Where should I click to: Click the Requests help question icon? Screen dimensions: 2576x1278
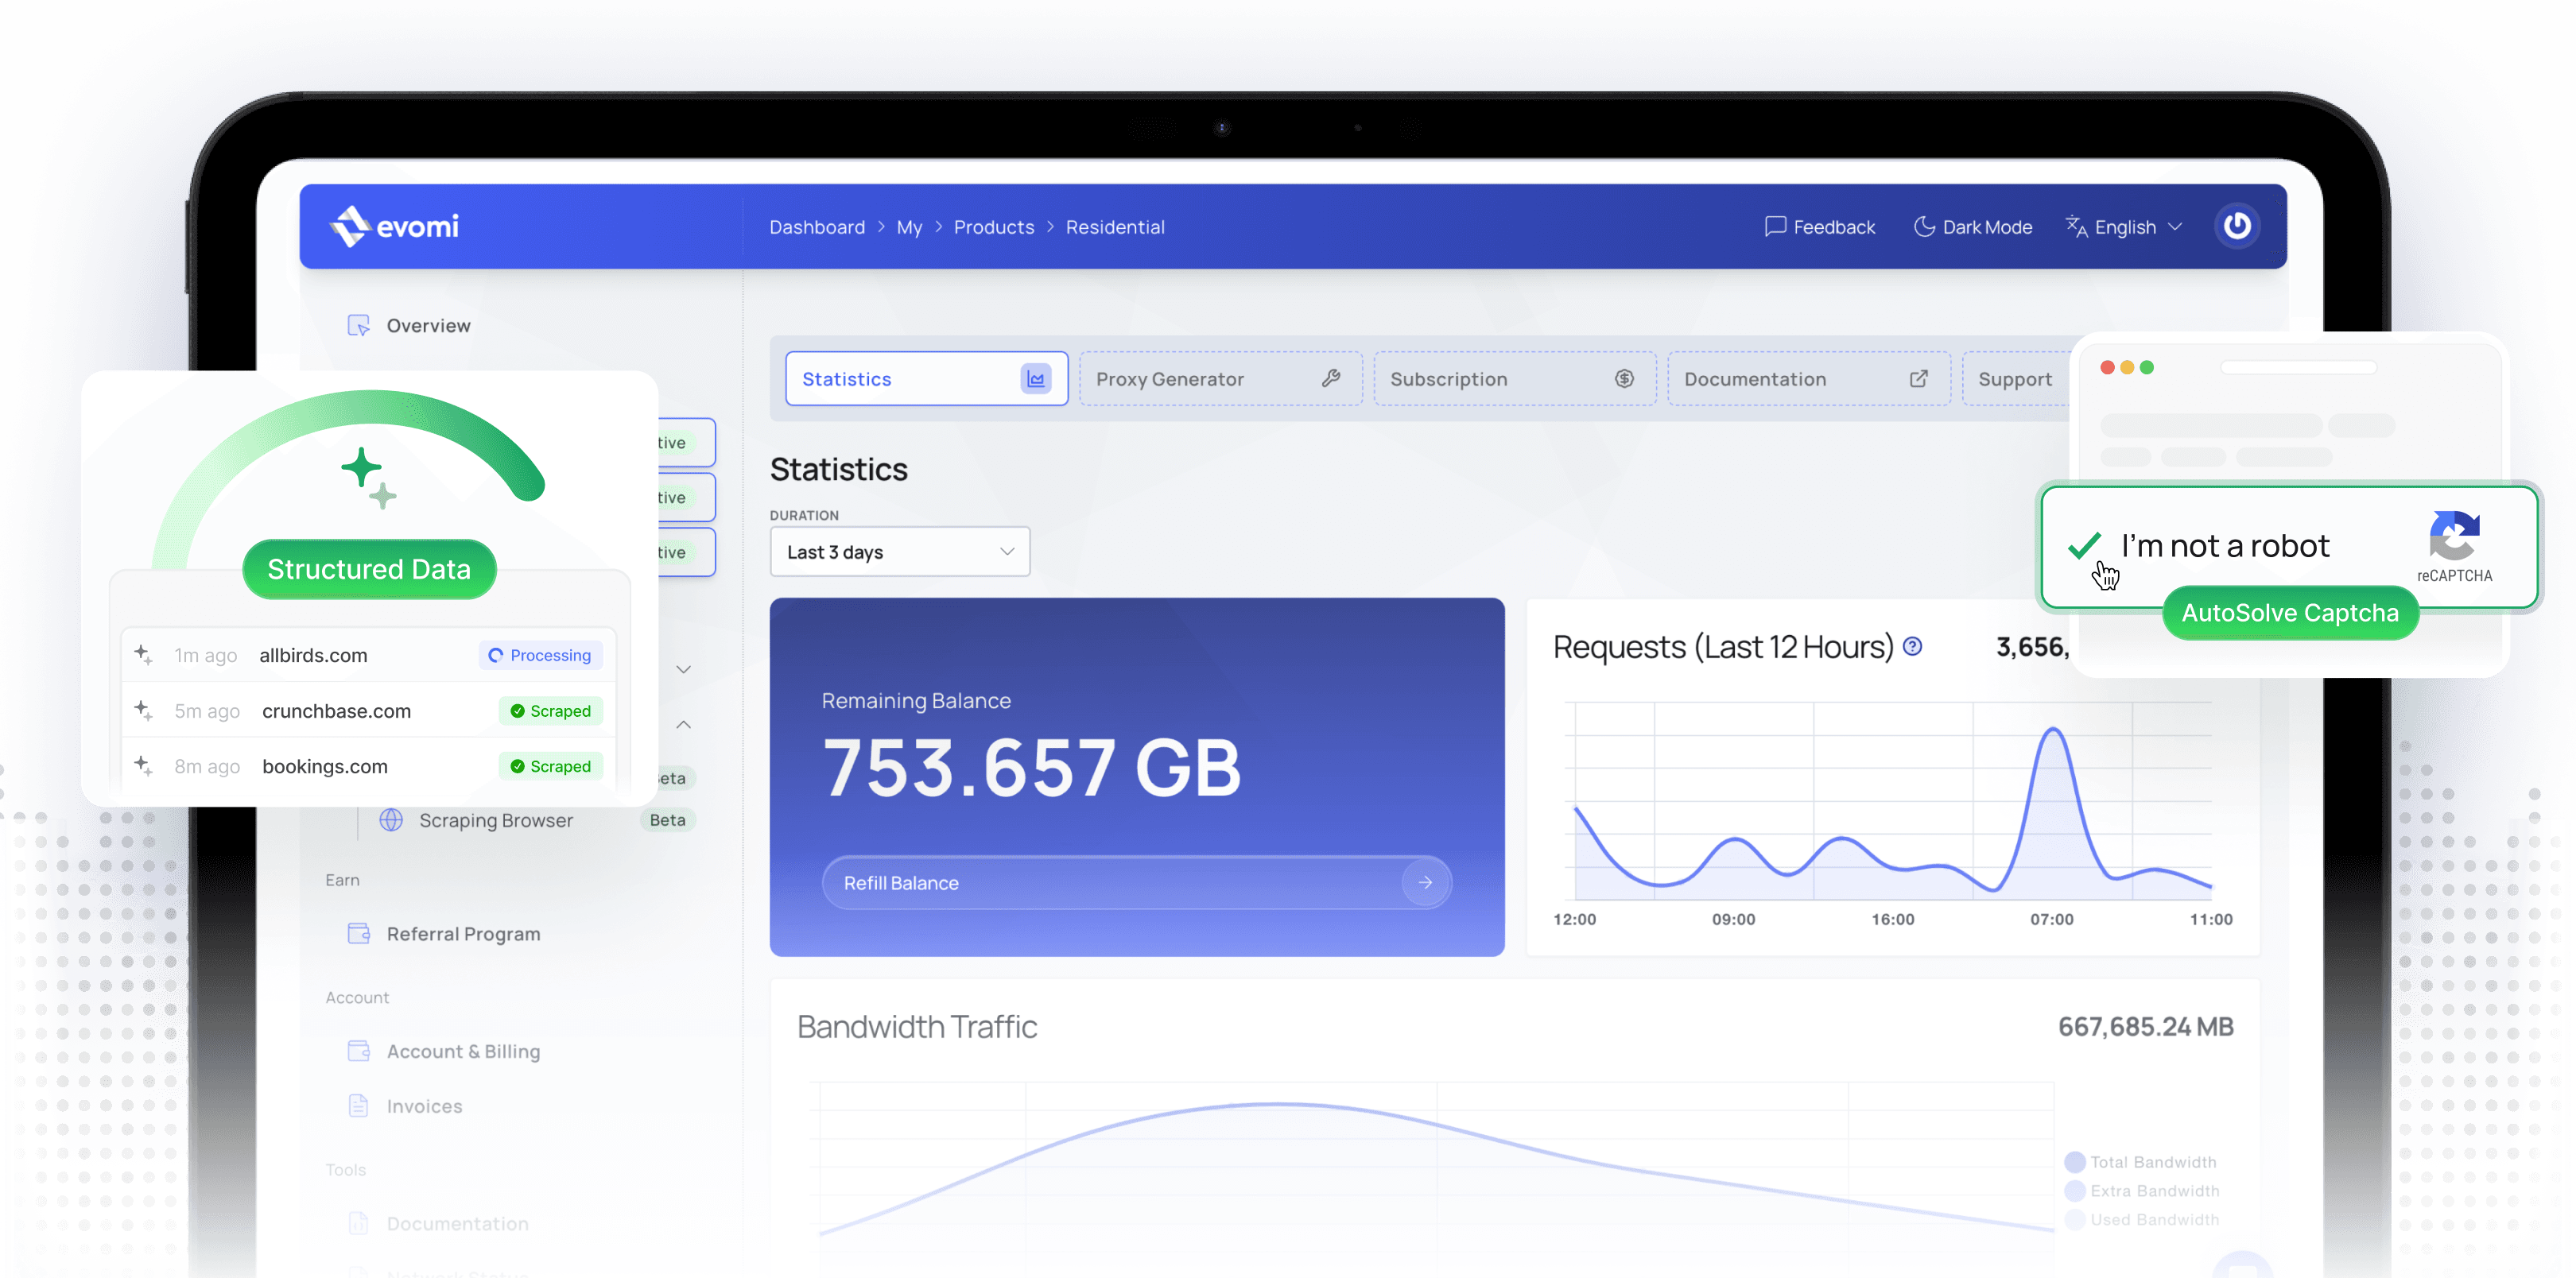pyautogui.click(x=1913, y=646)
